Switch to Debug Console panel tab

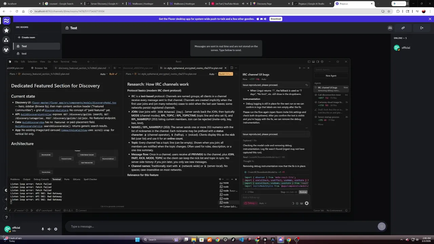pyautogui.click(x=41, y=179)
